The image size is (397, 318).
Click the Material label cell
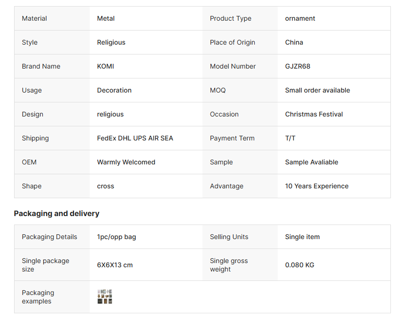[52, 18]
